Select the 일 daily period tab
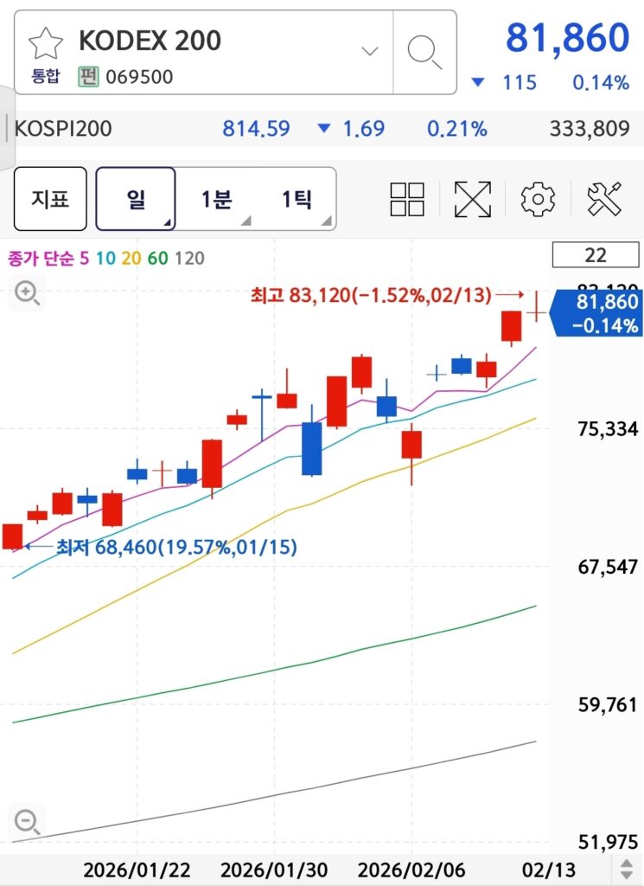 click(136, 199)
